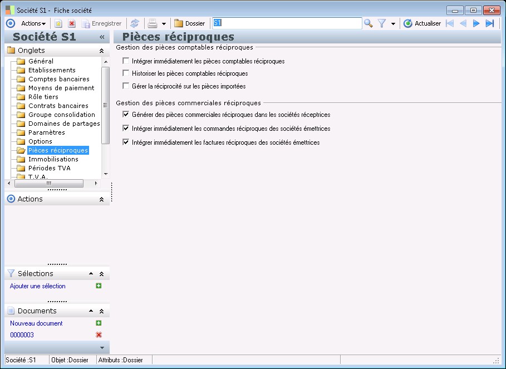Enable Historiser les pièces comptables réciproques
The height and width of the screenshot is (369, 506).
(126, 73)
